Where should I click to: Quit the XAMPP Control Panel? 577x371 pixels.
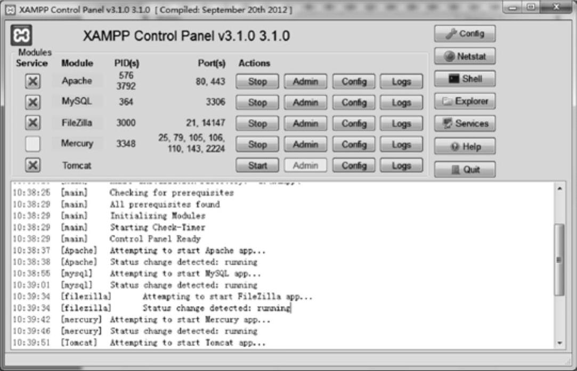[465, 169]
